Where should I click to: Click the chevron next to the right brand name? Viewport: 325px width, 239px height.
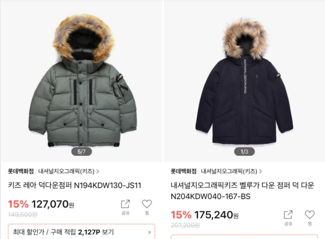click(x=261, y=171)
